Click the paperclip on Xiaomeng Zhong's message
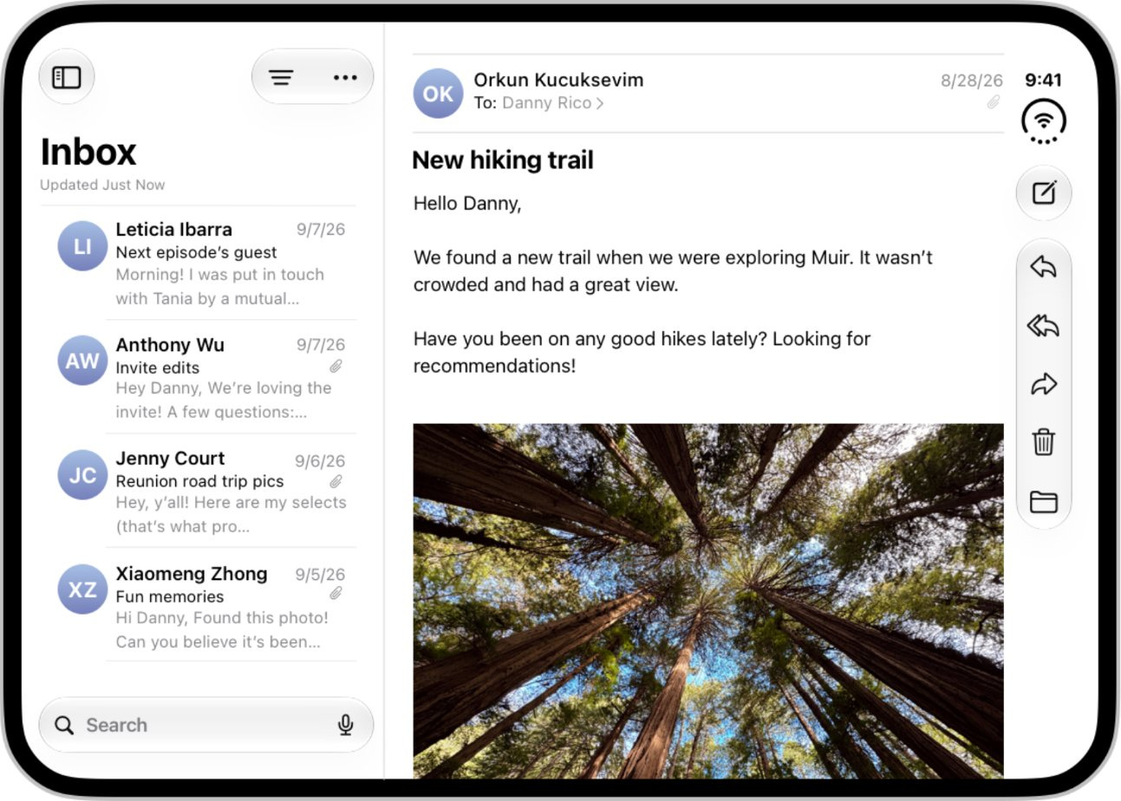This screenshot has height=801, width=1121. coord(336,594)
